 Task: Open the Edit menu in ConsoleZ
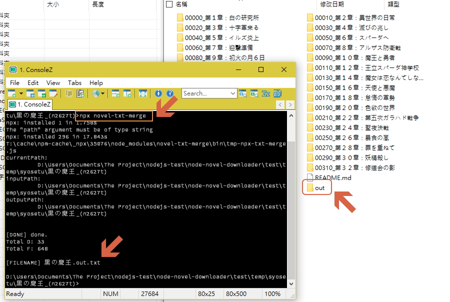33,83
